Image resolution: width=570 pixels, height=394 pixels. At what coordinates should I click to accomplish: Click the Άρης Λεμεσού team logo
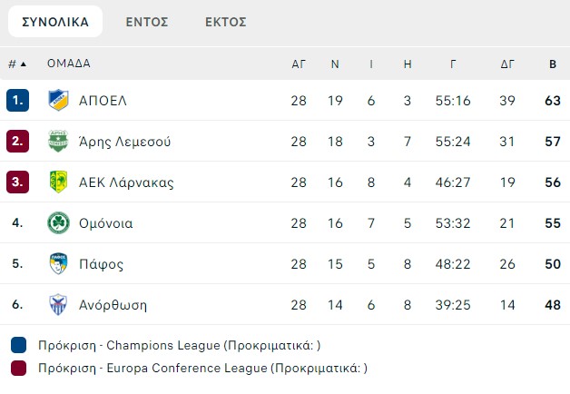(58, 141)
